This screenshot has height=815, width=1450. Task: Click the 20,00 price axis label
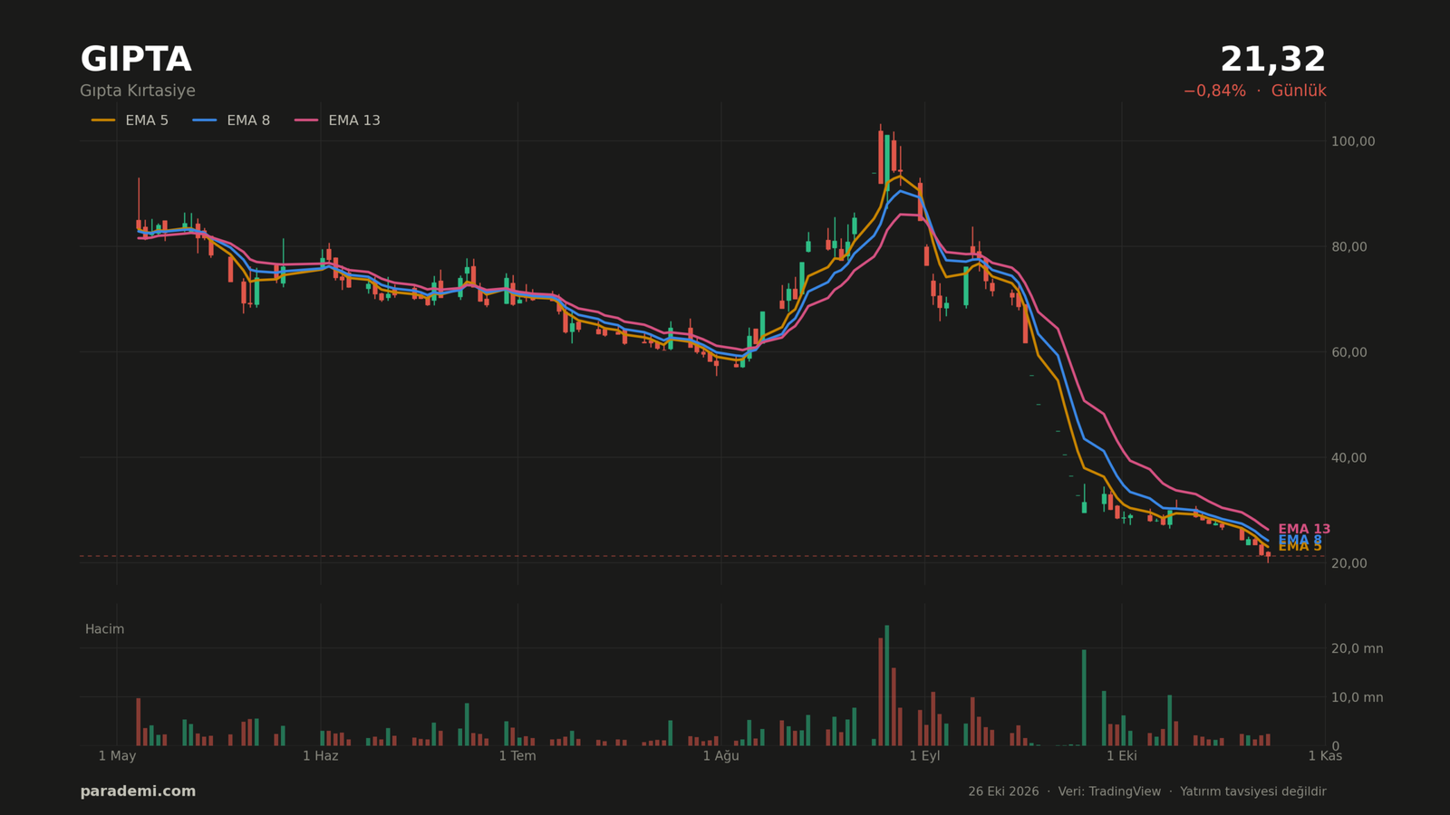coord(1348,563)
